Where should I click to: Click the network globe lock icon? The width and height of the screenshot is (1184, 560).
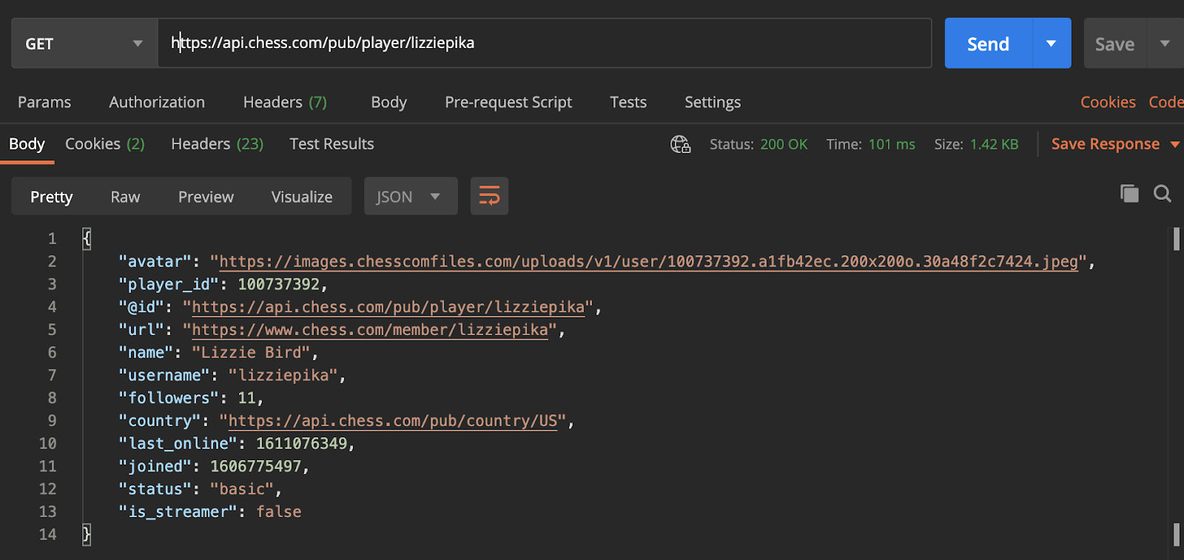(x=680, y=144)
